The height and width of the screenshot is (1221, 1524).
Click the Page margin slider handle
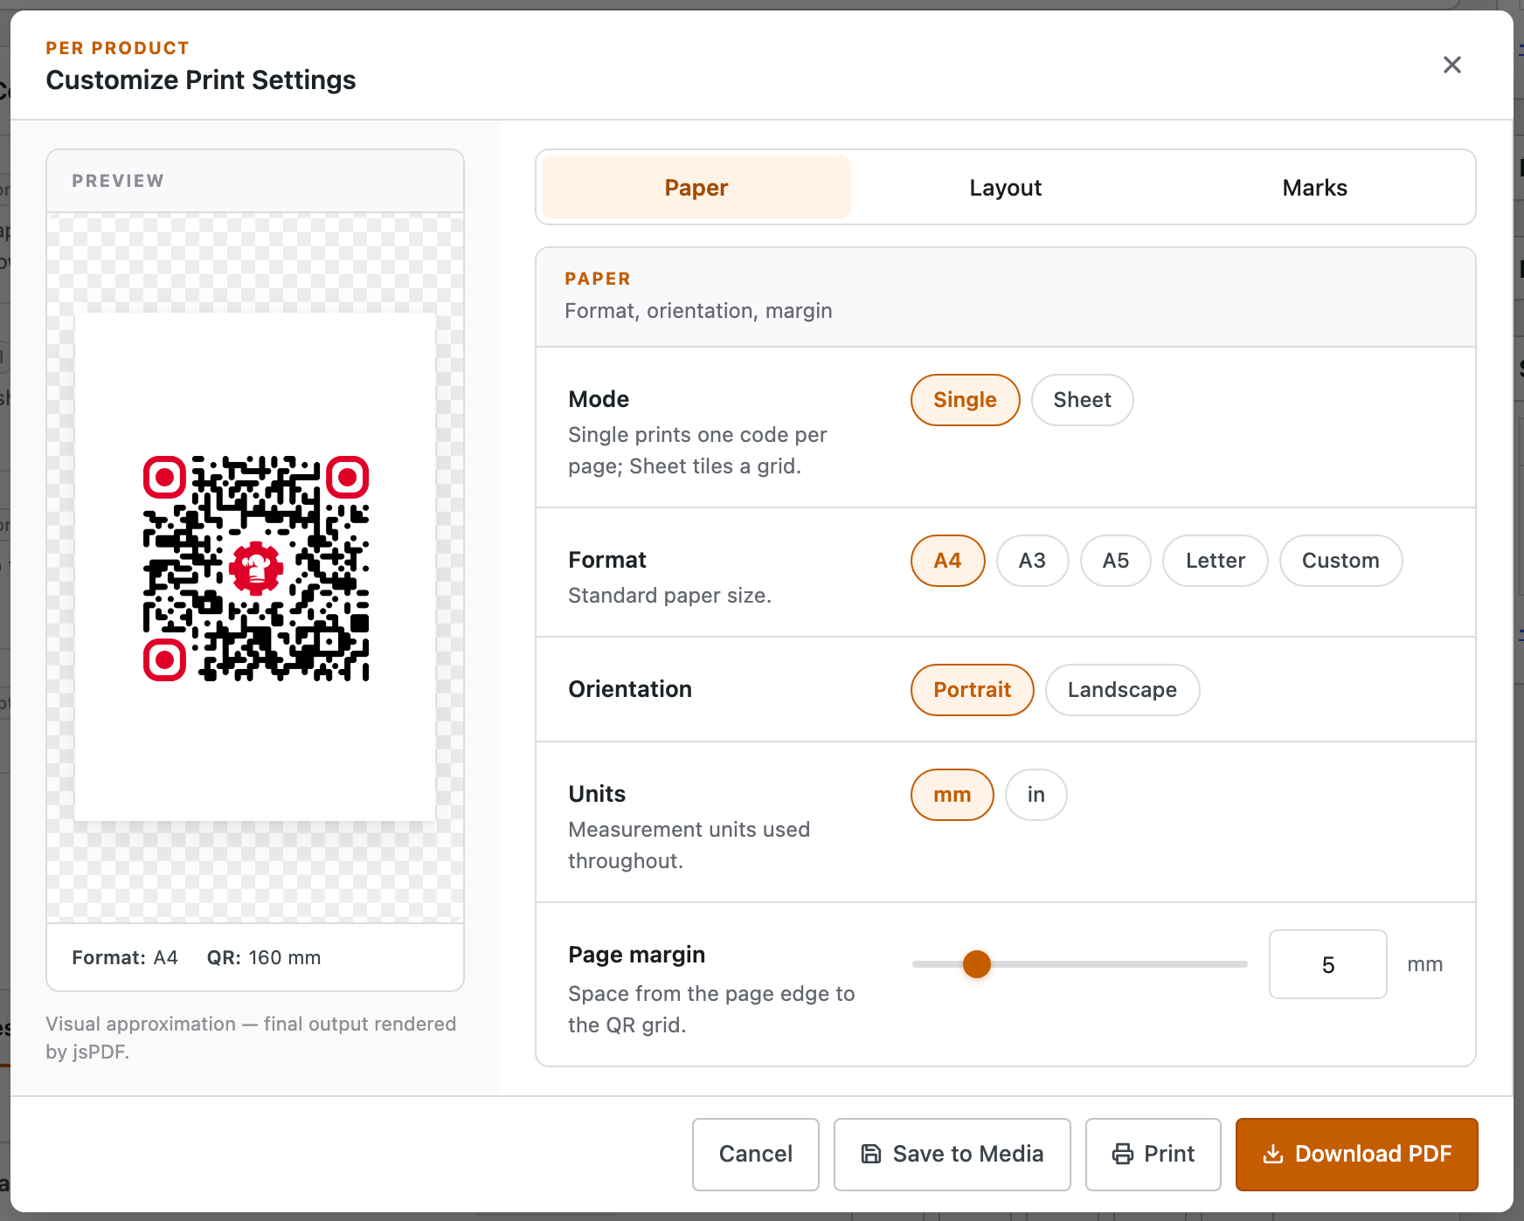(976, 964)
